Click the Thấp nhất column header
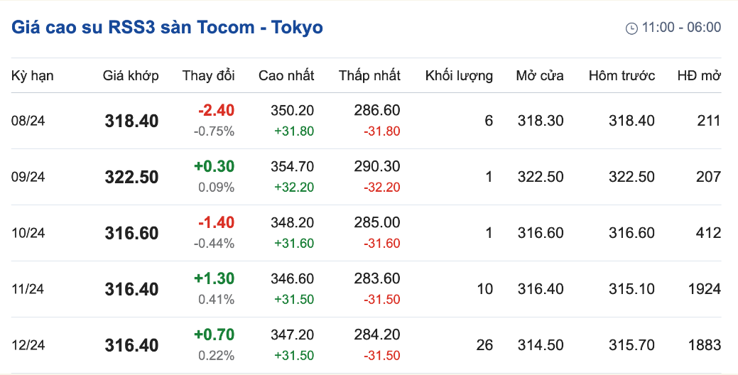The height and width of the screenshot is (375, 738). (x=369, y=76)
